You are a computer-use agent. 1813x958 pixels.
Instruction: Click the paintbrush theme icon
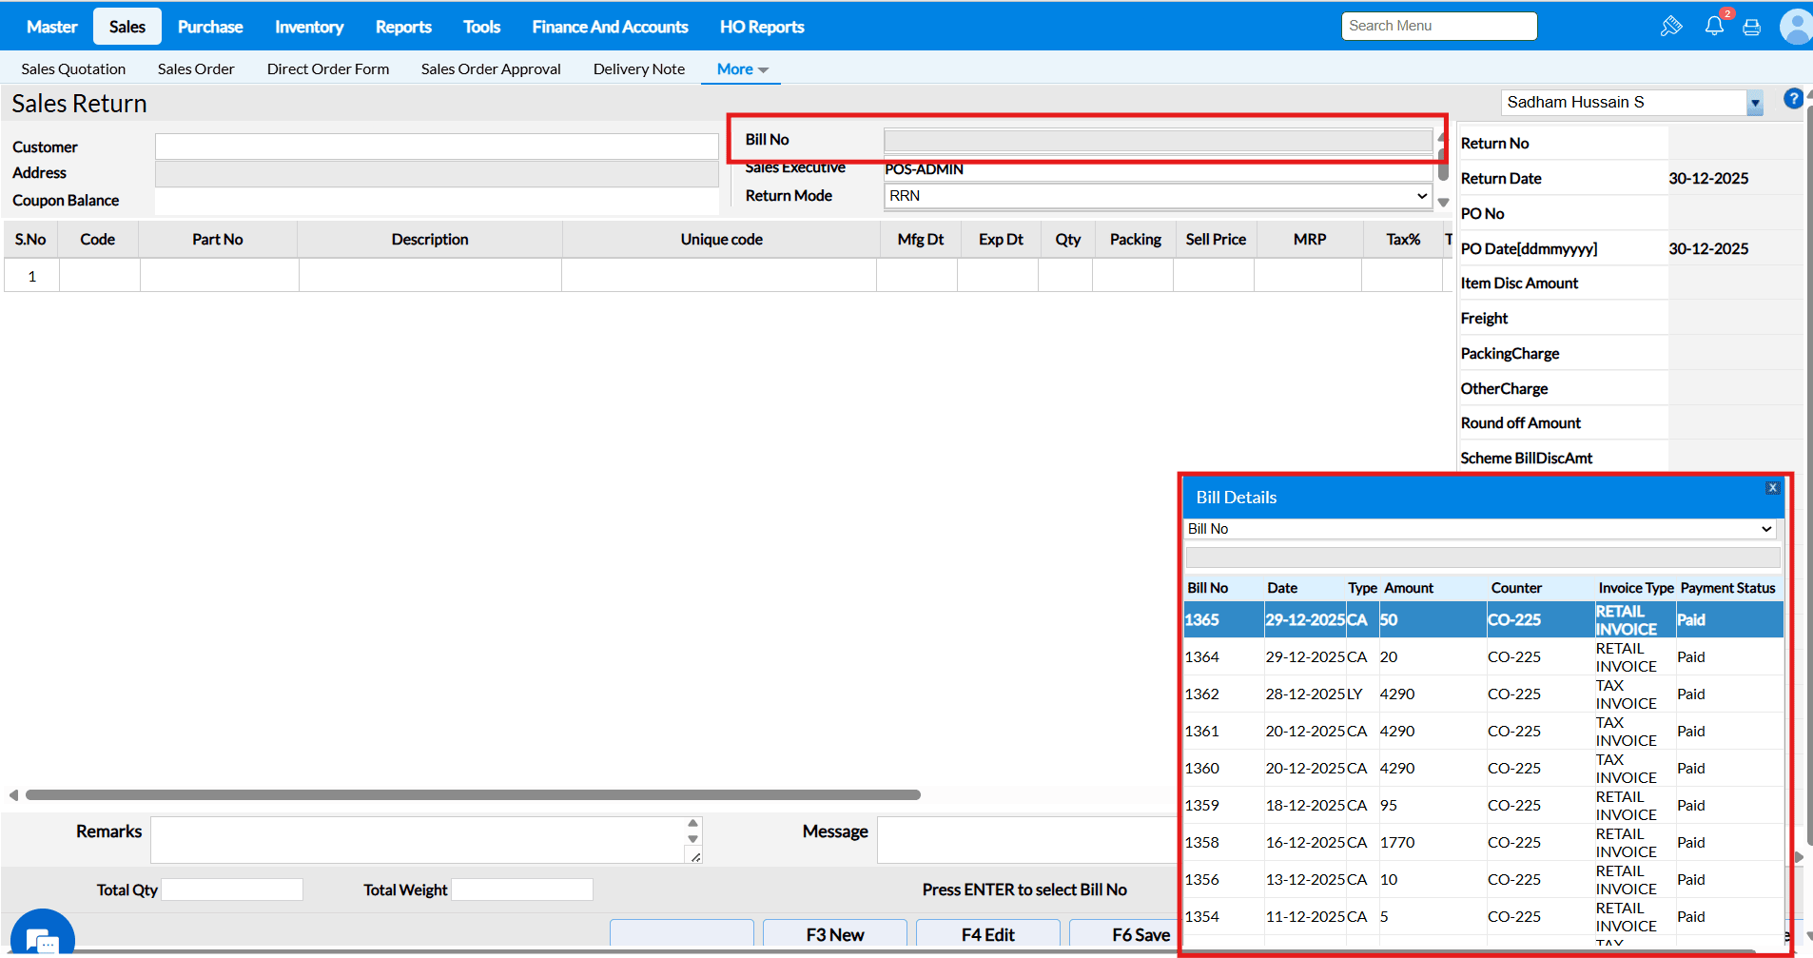(x=1670, y=27)
